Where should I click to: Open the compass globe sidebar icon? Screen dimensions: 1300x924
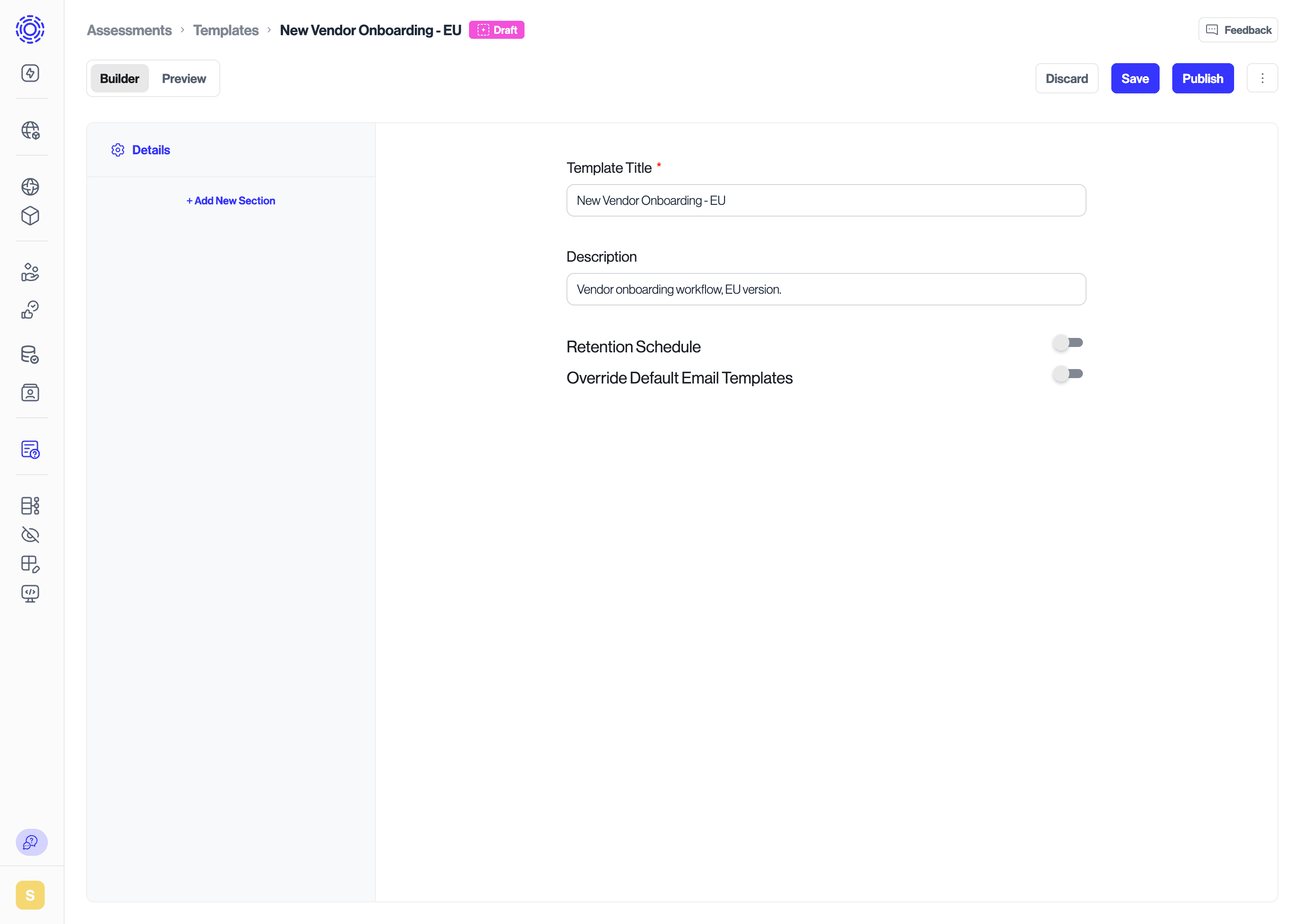coord(30,187)
